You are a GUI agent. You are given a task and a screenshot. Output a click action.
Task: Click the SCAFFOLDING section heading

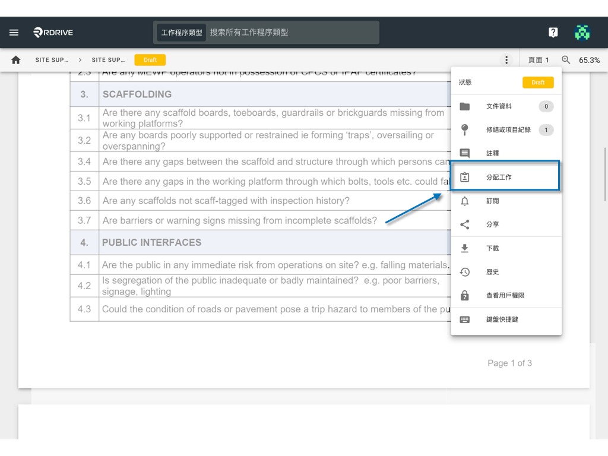[x=137, y=94]
